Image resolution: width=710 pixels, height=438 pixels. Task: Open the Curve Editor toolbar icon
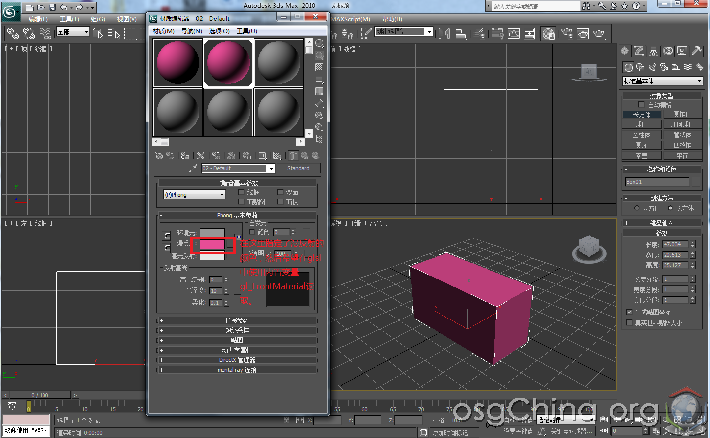pos(514,34)
